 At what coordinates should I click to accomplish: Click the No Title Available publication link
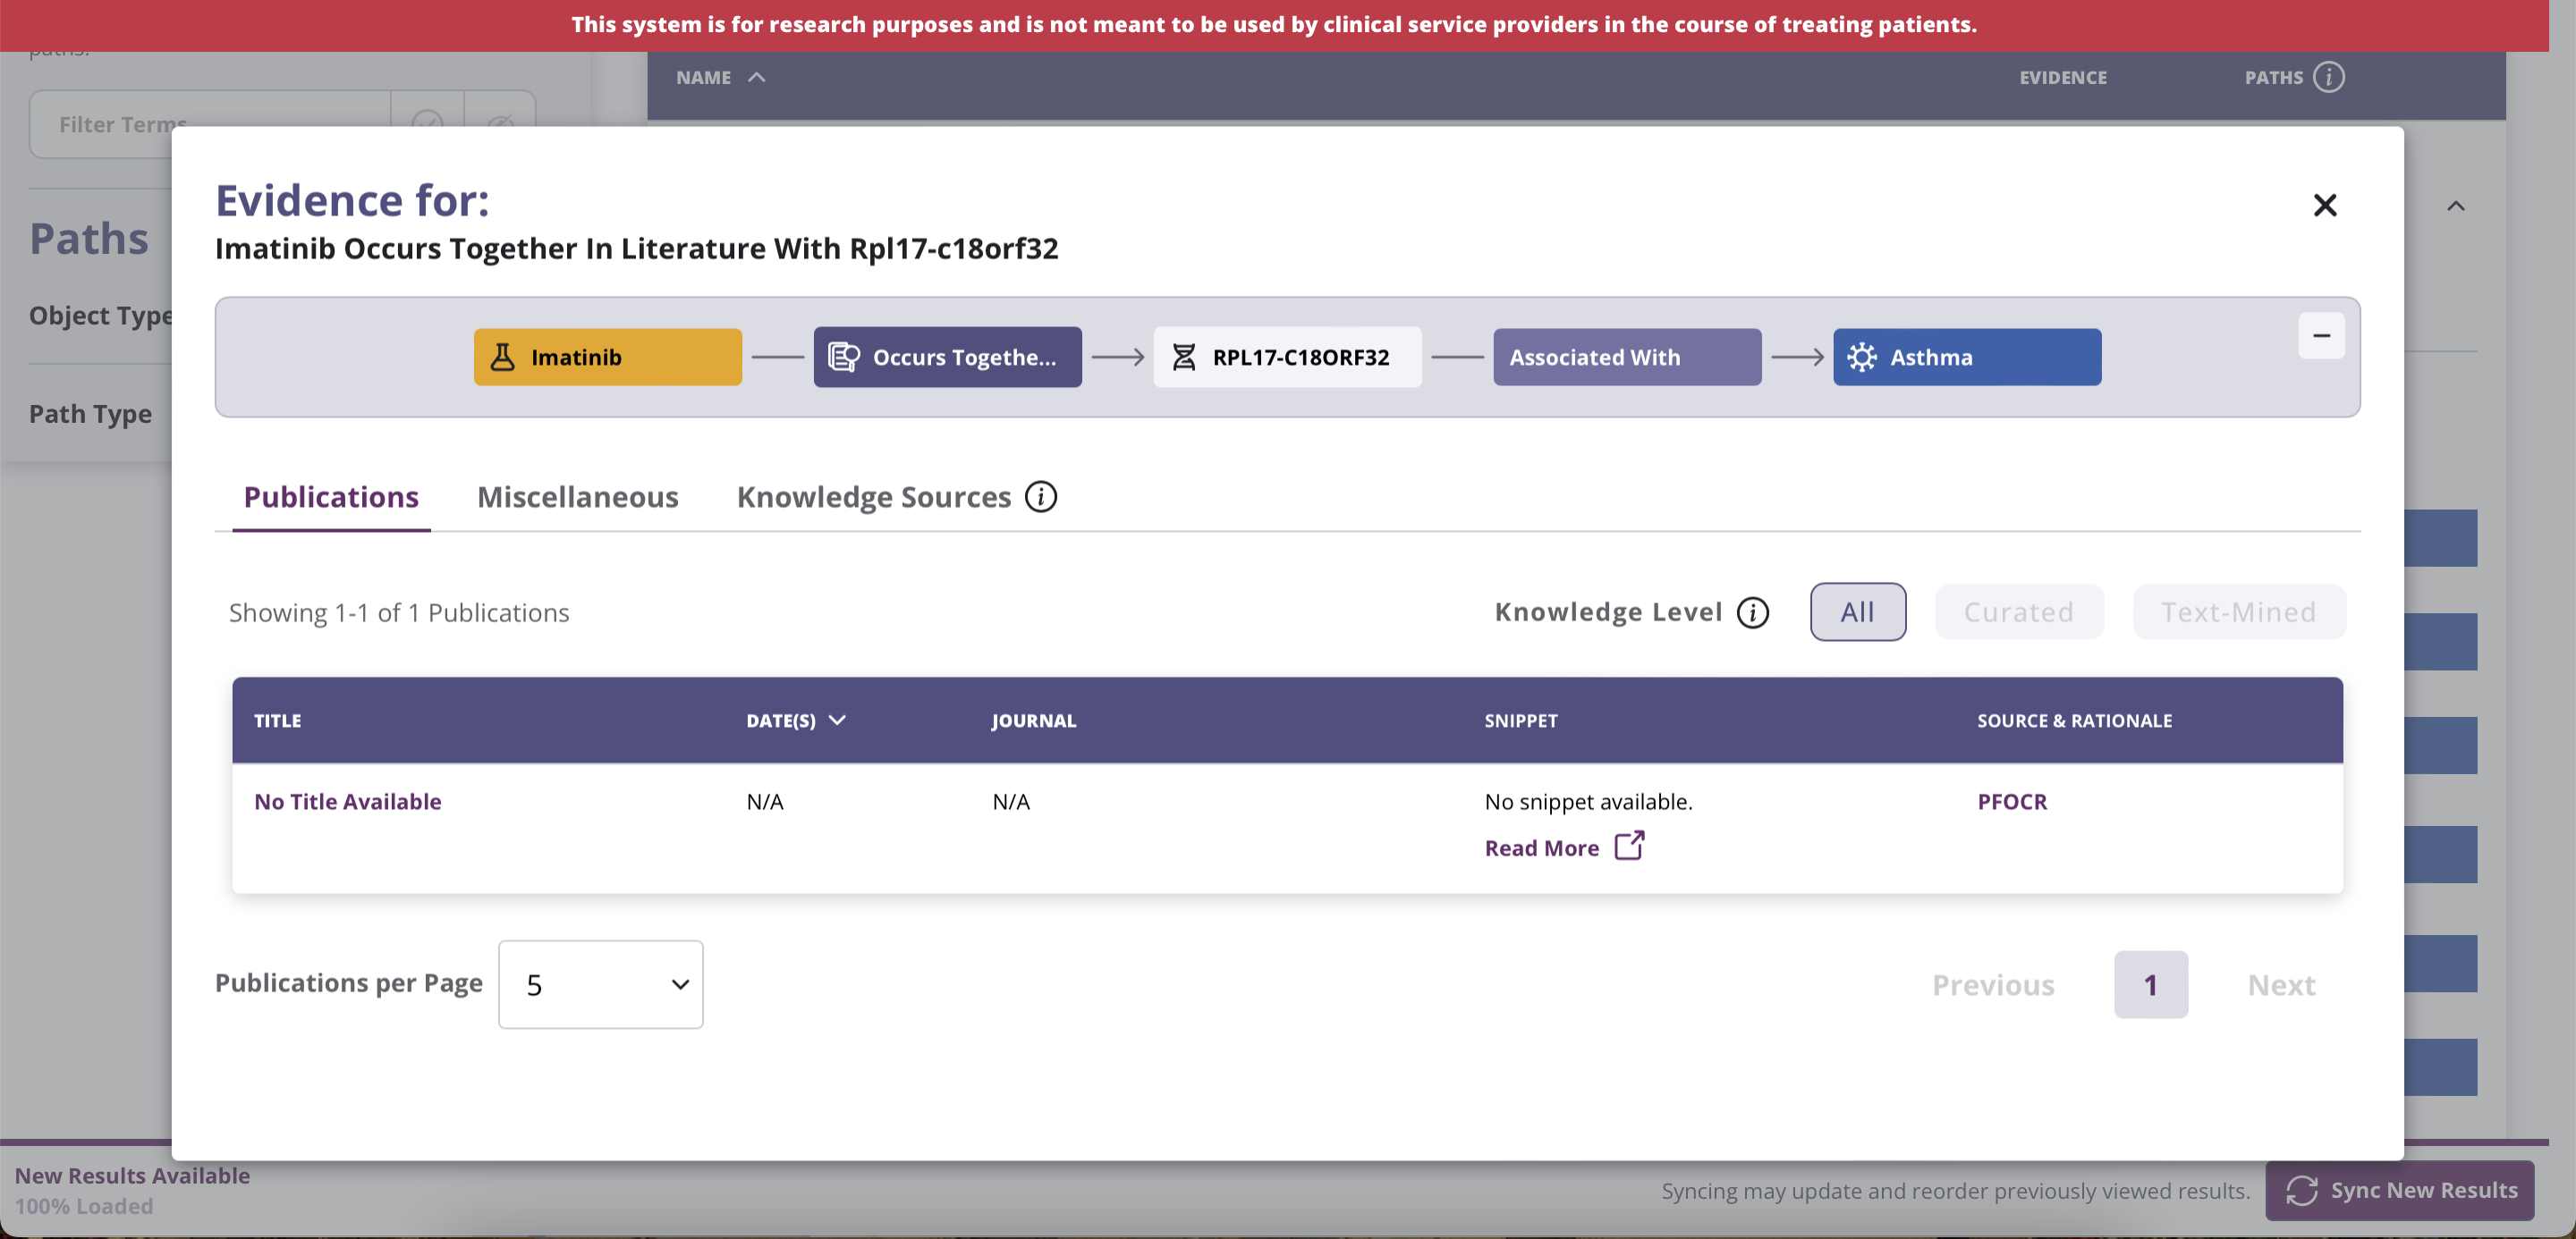point(347,801)
